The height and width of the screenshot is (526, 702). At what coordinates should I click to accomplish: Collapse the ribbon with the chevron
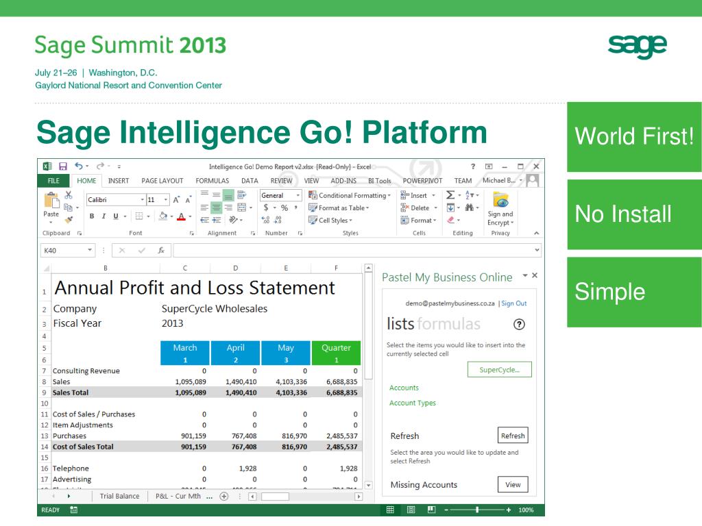point(536,233)
